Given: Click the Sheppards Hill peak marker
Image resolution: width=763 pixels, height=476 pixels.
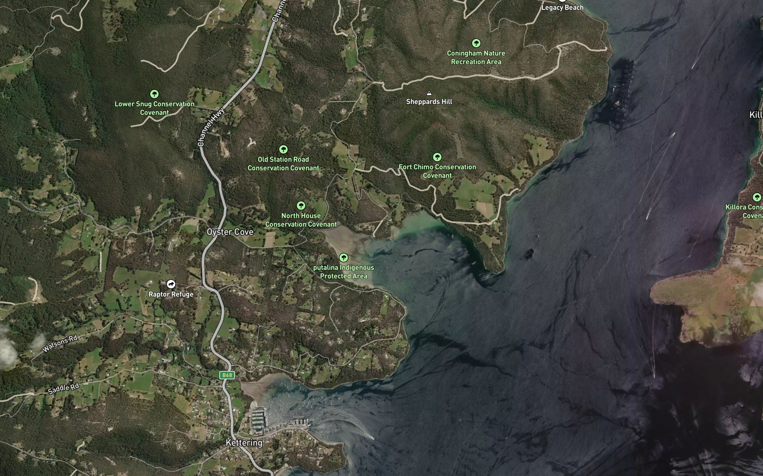Looking at the screenshot, I should pos(429,93).
